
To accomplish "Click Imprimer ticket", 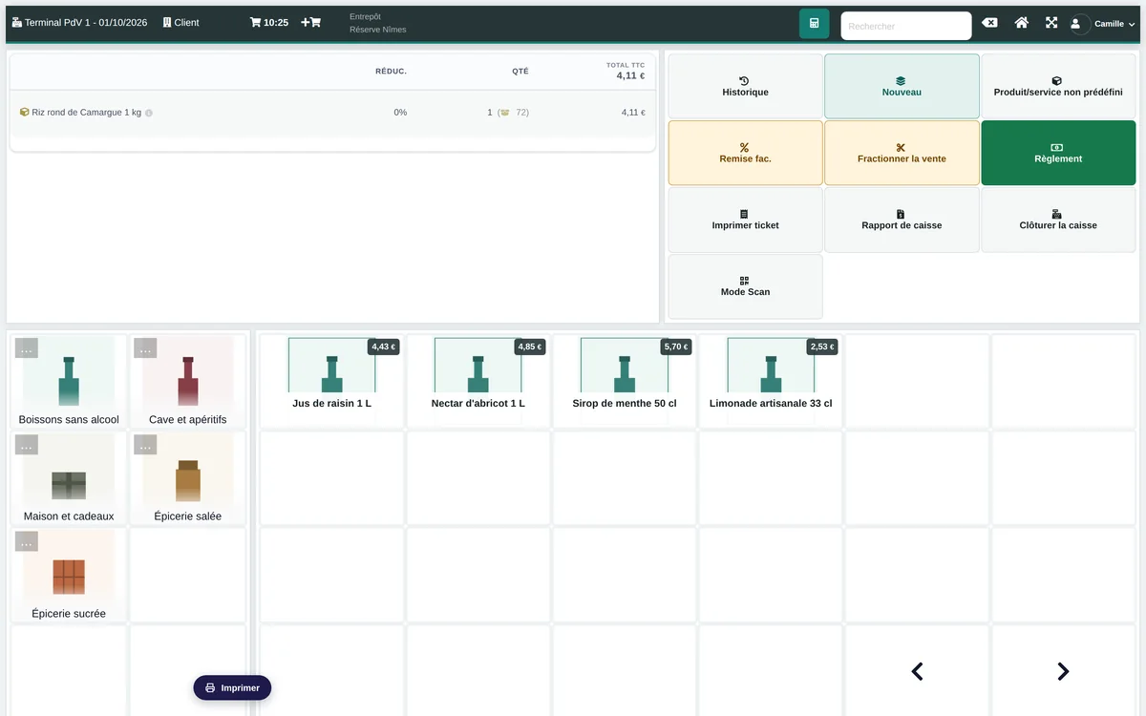I will pyautogui.click(x=745, y=220).
